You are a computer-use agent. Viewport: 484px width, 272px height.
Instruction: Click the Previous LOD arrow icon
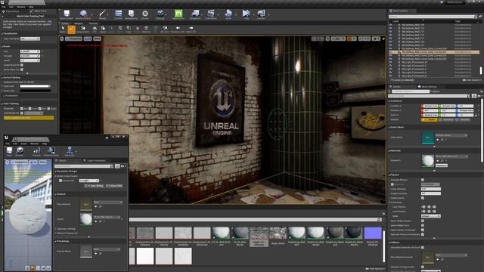tap(178, 29)
